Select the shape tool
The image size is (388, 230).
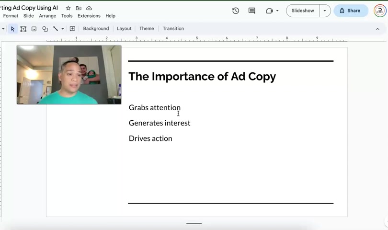point(45,29)
